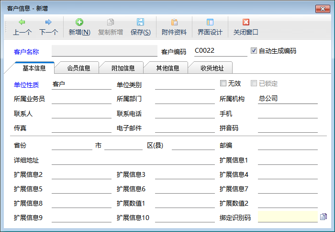Viewport: 335px width, 232px height.
Task: Save the record with 保存(S)
Action: pos(140,27)
